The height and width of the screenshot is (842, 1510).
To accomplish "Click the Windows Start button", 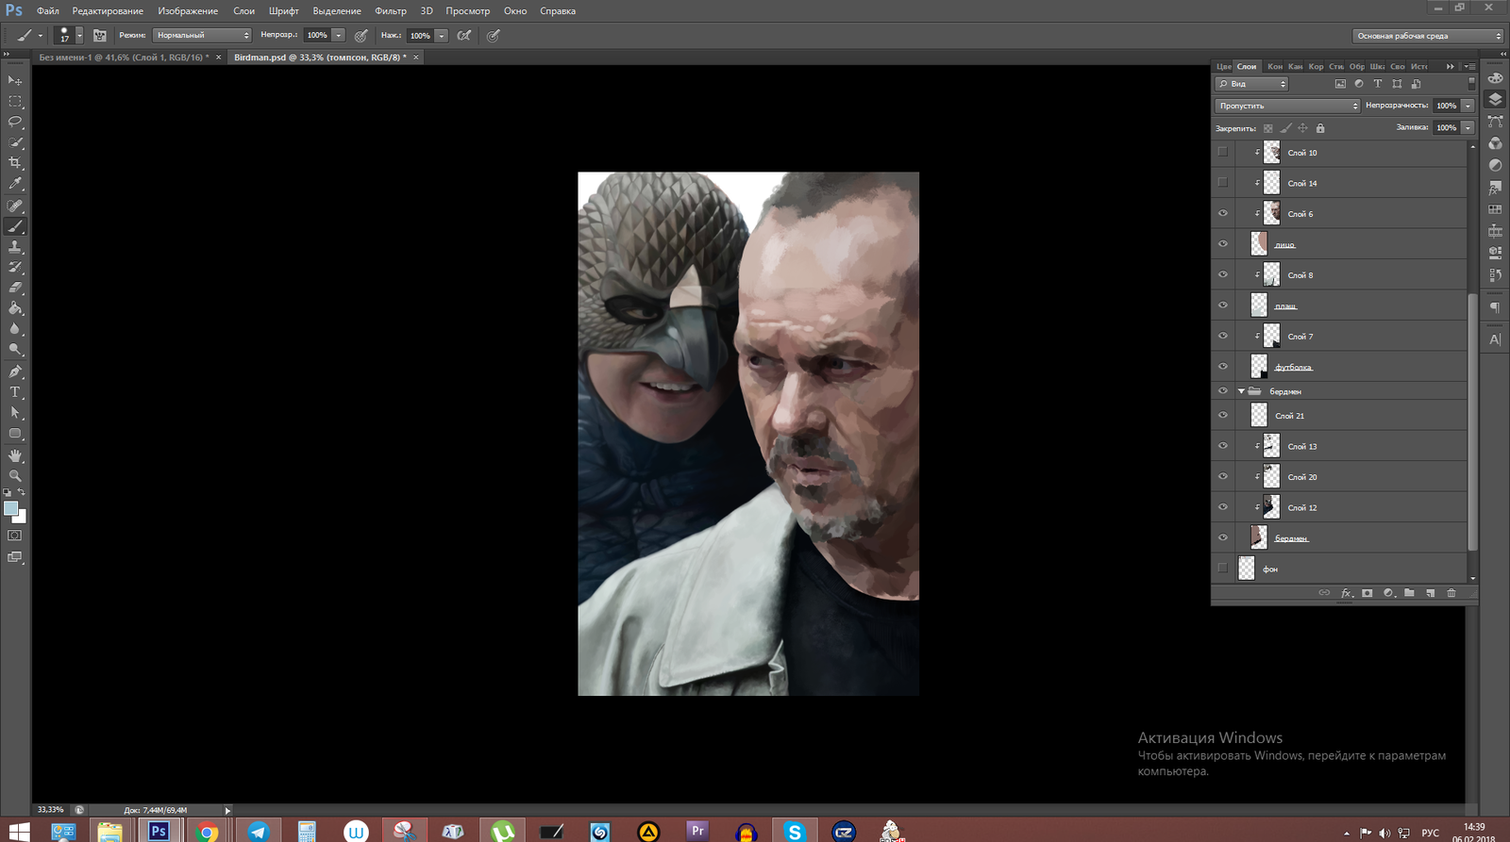I will click(x=18, y=831).
